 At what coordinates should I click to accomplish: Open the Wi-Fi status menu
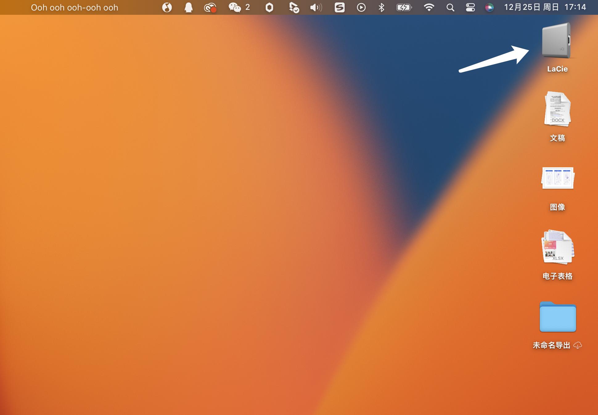(x=429, y=7)
